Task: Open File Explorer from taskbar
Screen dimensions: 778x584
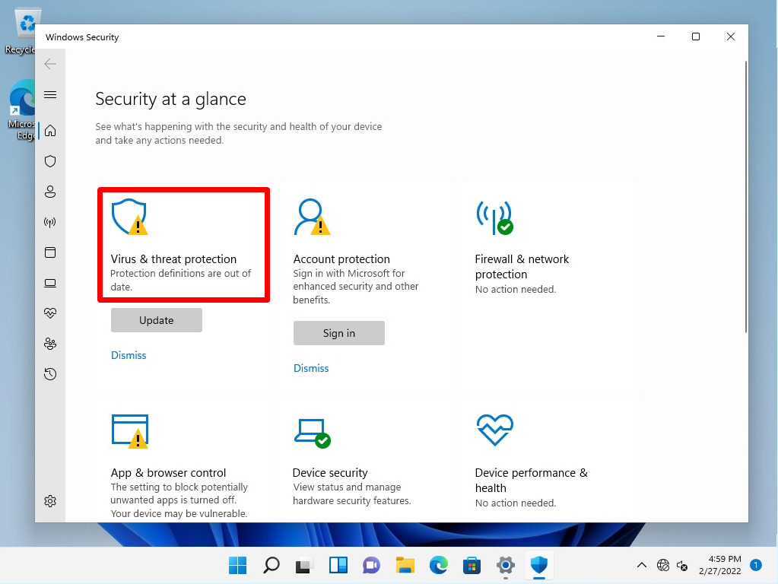Action: point(405,565)
